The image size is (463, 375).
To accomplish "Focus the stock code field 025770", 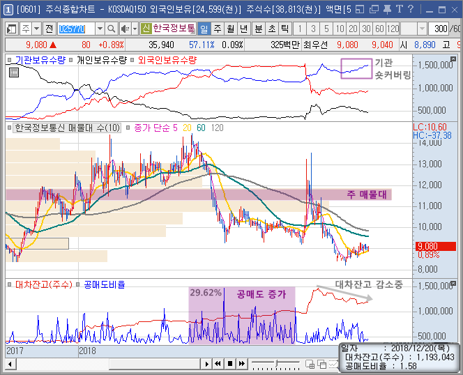I will tap(76, 29).
